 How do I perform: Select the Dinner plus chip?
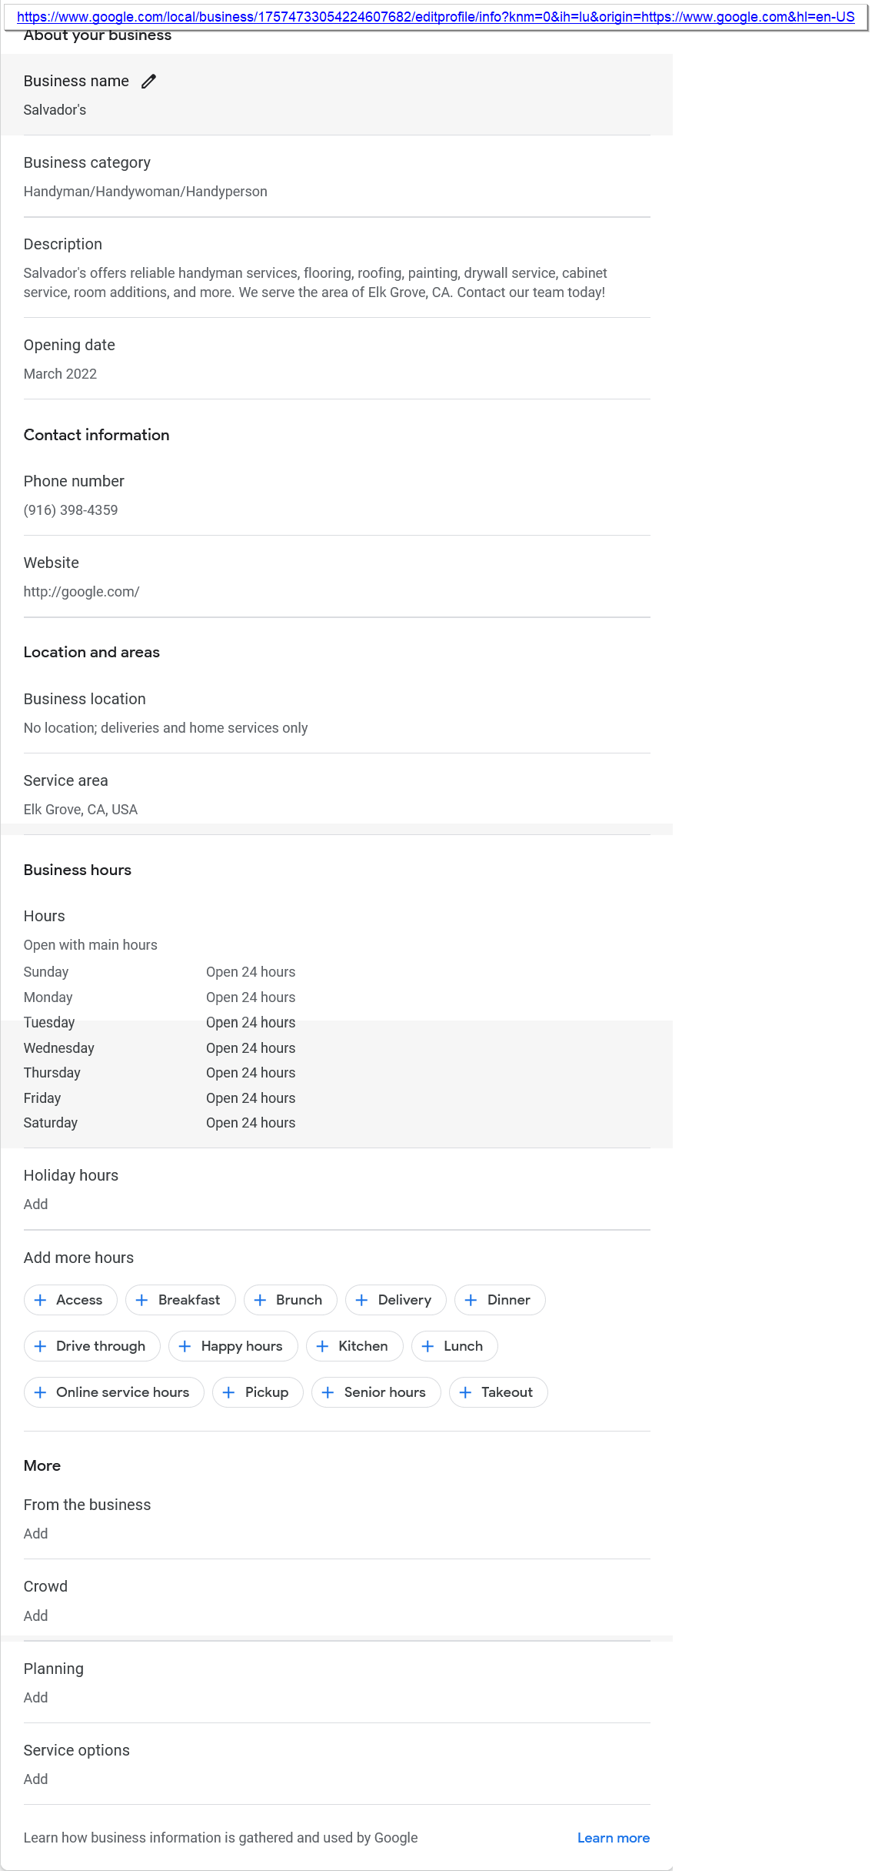click(500, 1300)
